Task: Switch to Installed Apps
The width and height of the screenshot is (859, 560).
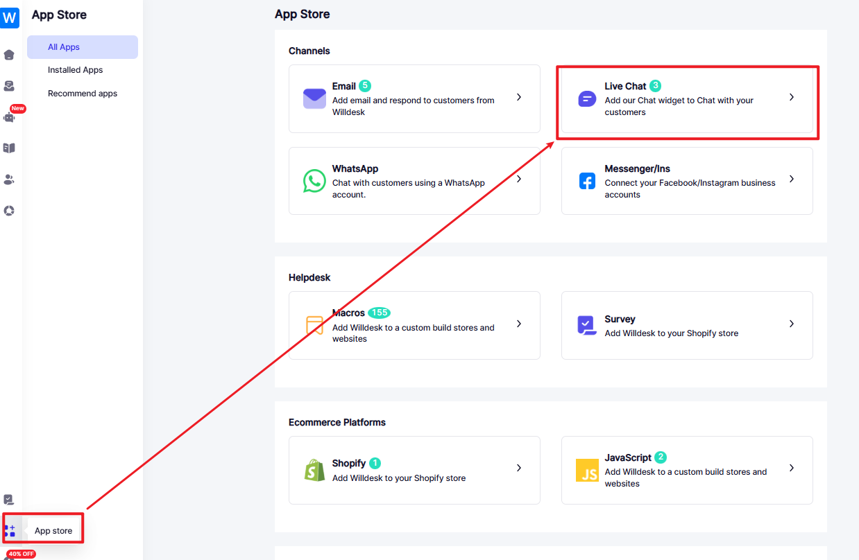Action: click(x=76, y=70)
